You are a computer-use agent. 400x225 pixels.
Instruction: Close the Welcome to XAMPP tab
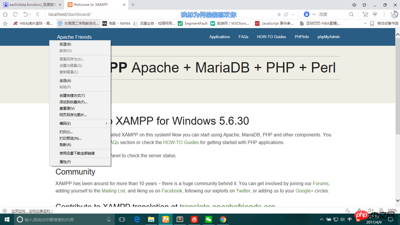124,4
